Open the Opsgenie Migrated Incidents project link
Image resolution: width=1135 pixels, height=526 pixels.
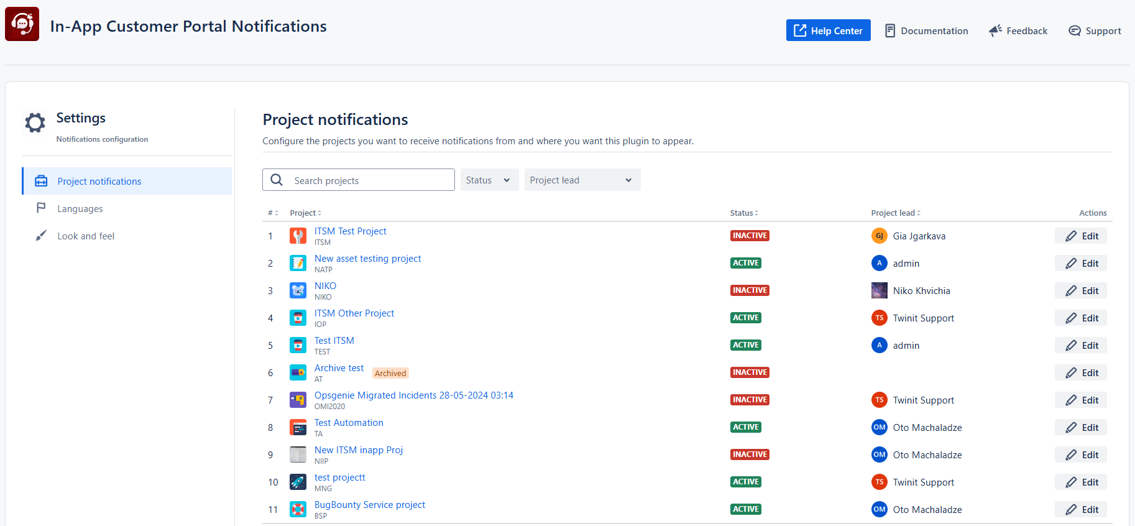point(414,395)
